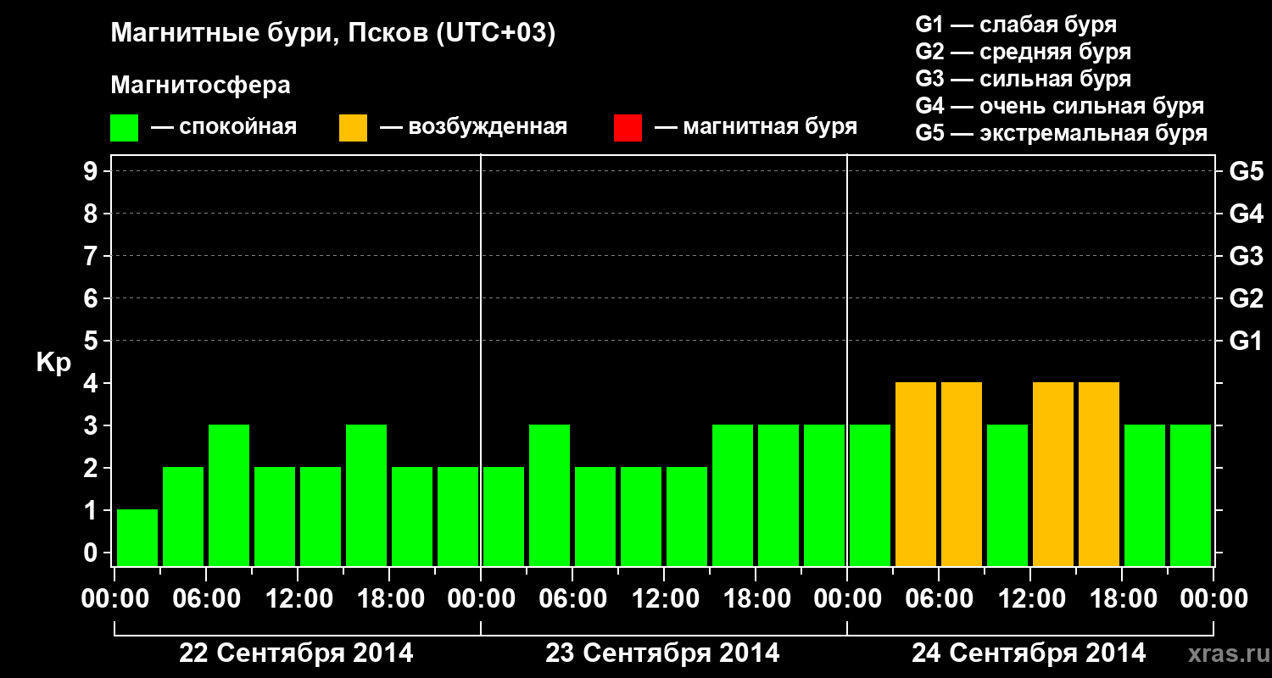Click the '— спокойная' legend label
1272x678 pixels.
coord(224,127)
